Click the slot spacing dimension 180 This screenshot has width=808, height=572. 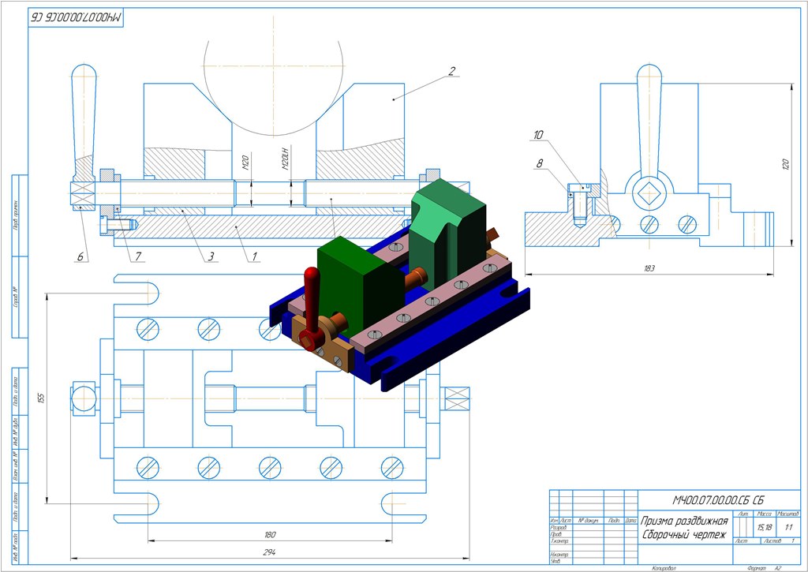click(270, 534)
